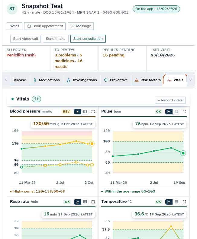Expand Resp rate chart fullscreen
197x239 pixels.
(x=93, y=202)
